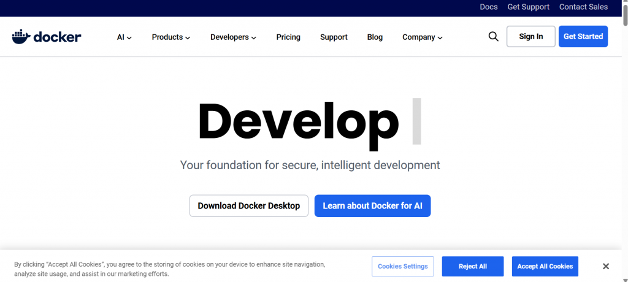This screenshot has height=282, width=628.
Task: Go to the Pricing page
Action: click(288, 37)
